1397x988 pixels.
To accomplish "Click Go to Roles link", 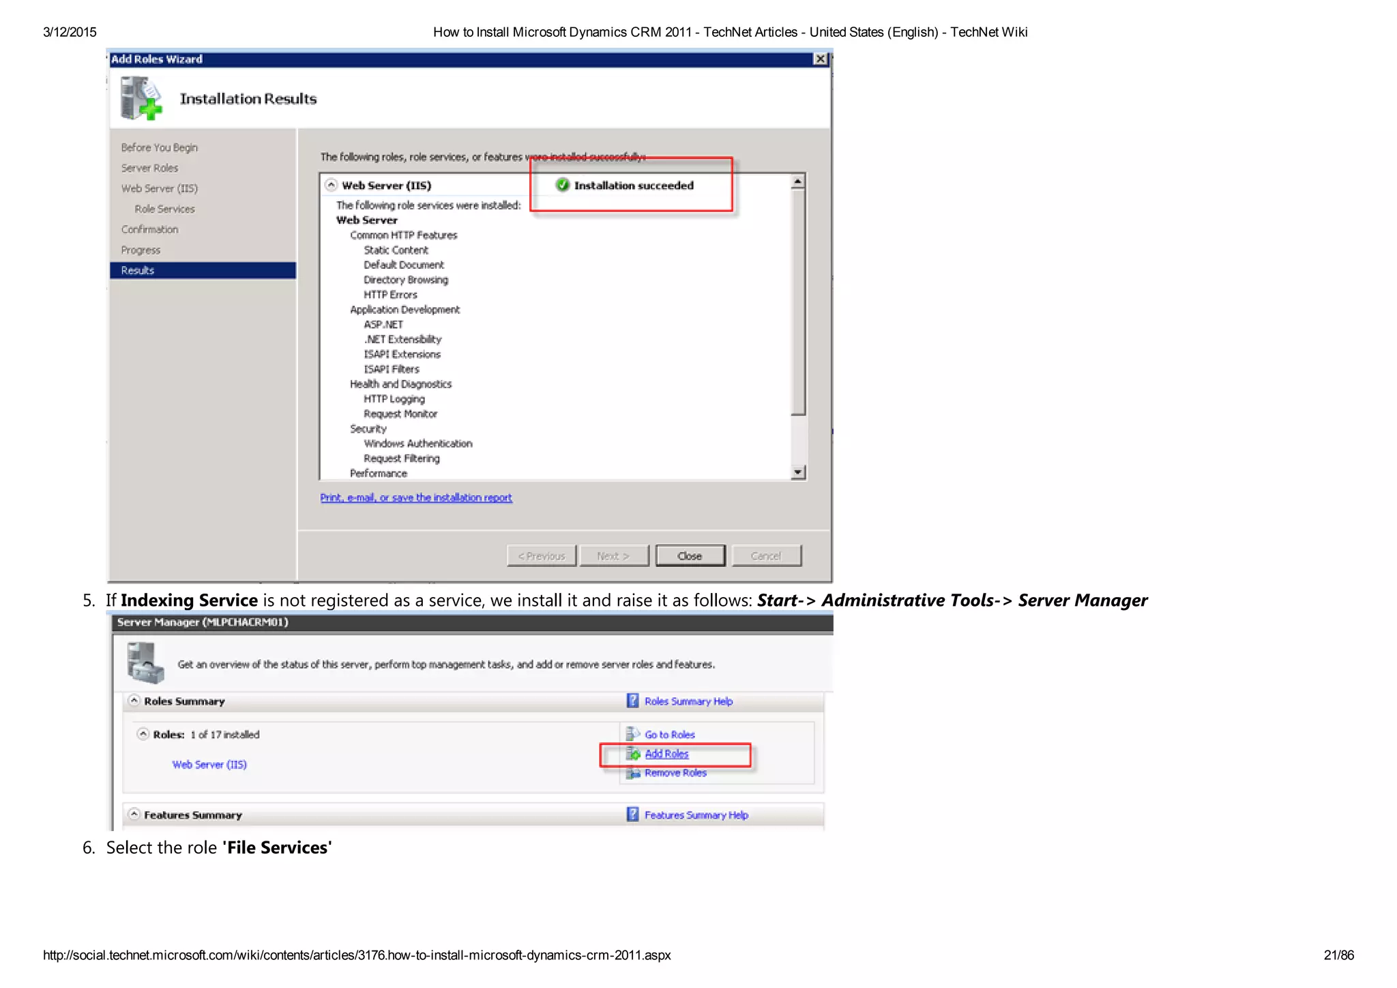I will click(x=670, y=735).
